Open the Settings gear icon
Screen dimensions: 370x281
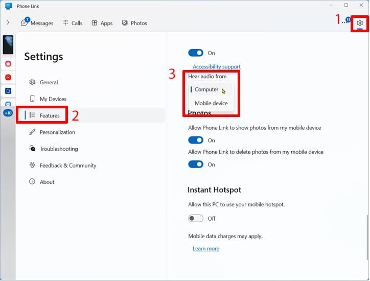click(360, 23)
